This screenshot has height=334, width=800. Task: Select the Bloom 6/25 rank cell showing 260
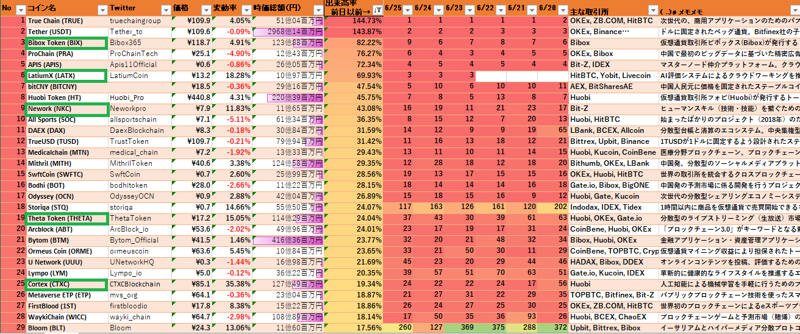tap(400, 328)
